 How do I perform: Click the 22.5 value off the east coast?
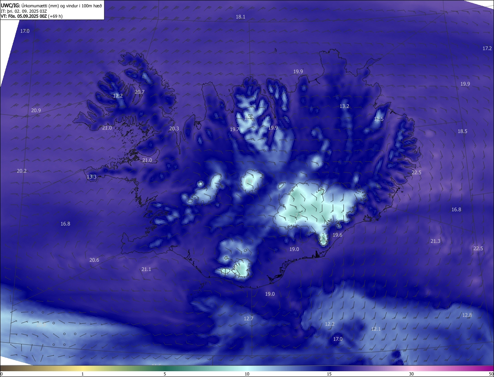point(416,172)
